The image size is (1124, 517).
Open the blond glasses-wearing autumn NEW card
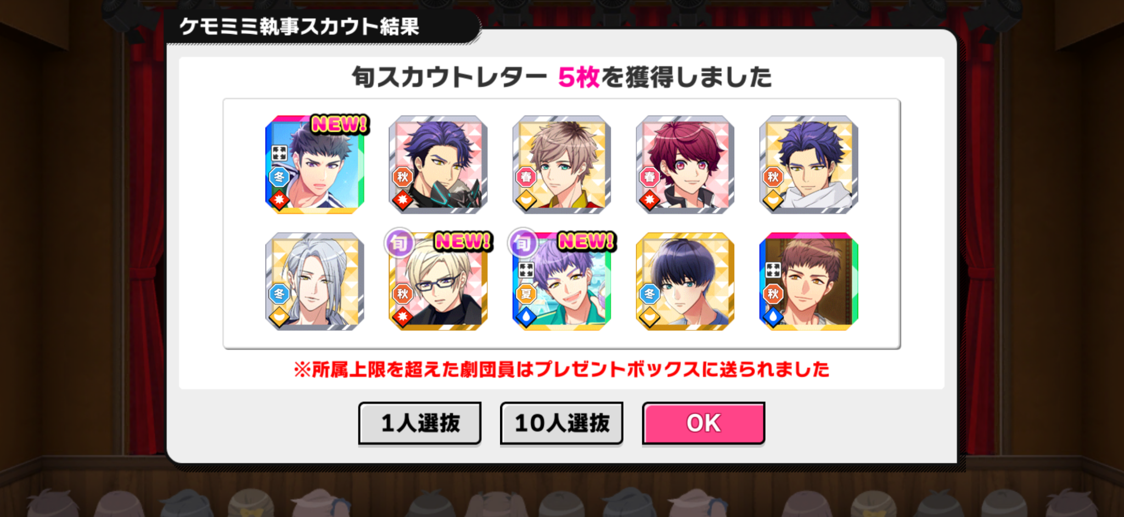pos(438,281)
